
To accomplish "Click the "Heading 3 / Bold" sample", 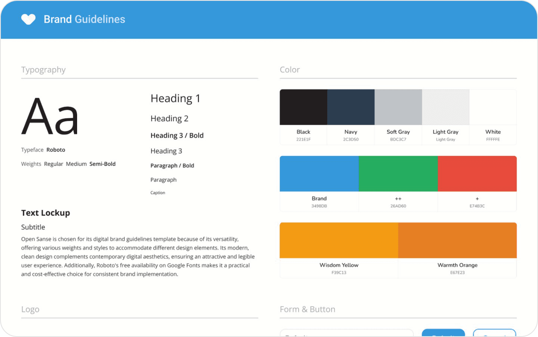I will 177,135.
